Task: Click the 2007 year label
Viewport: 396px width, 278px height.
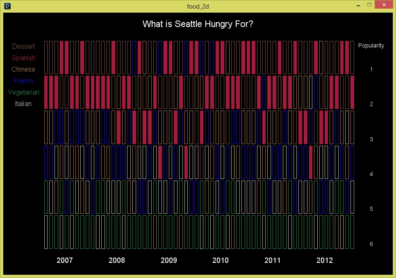Action: pos(65,260)
